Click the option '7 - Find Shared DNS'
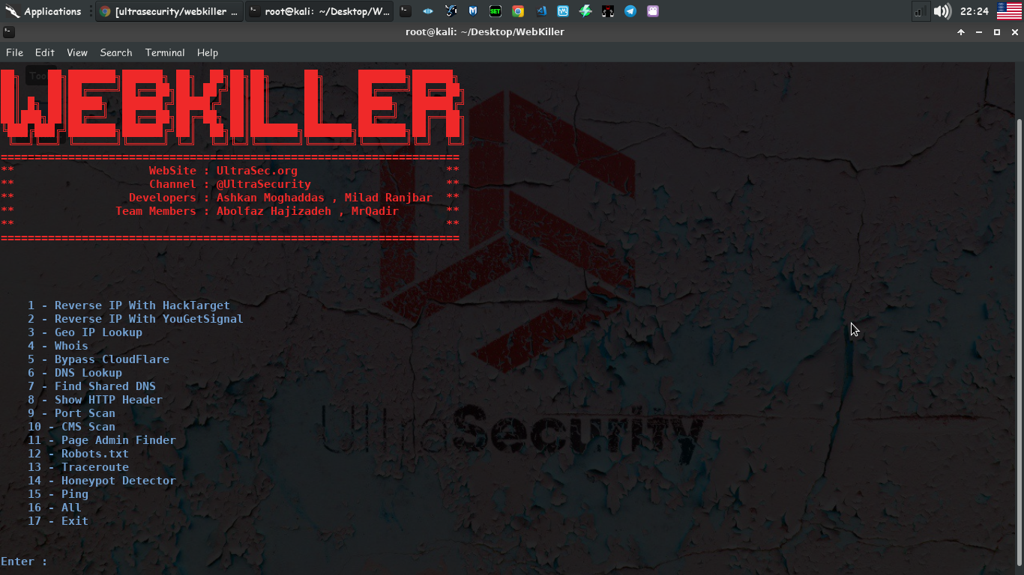This screenshot has height=575, width=1024. [x=91, y=386]
